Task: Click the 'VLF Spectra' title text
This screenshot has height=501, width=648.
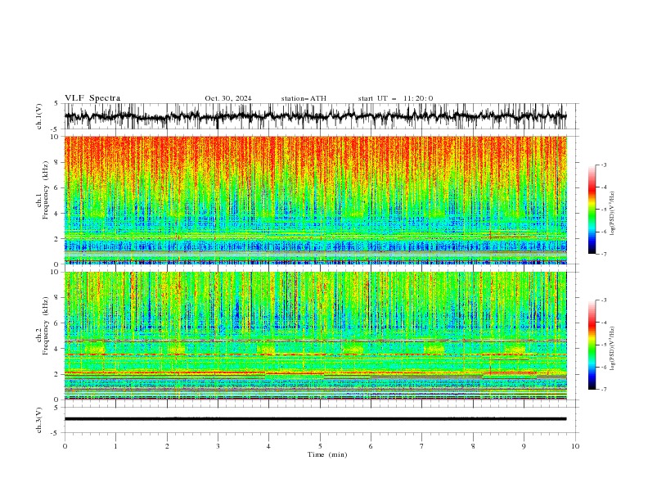Action: (x=92, y=98)
